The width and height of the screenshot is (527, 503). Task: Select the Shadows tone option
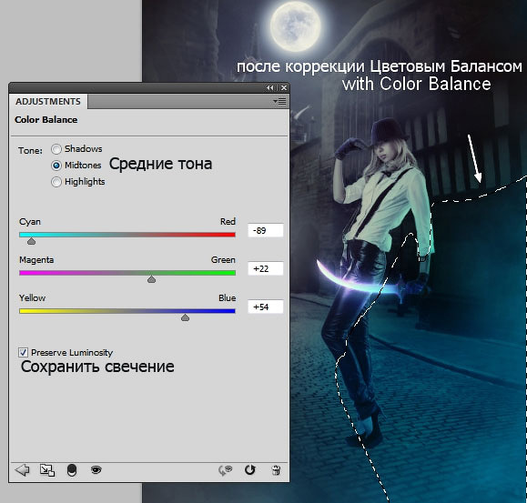[56, 149]
